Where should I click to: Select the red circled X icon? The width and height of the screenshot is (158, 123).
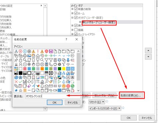point(20,51)
